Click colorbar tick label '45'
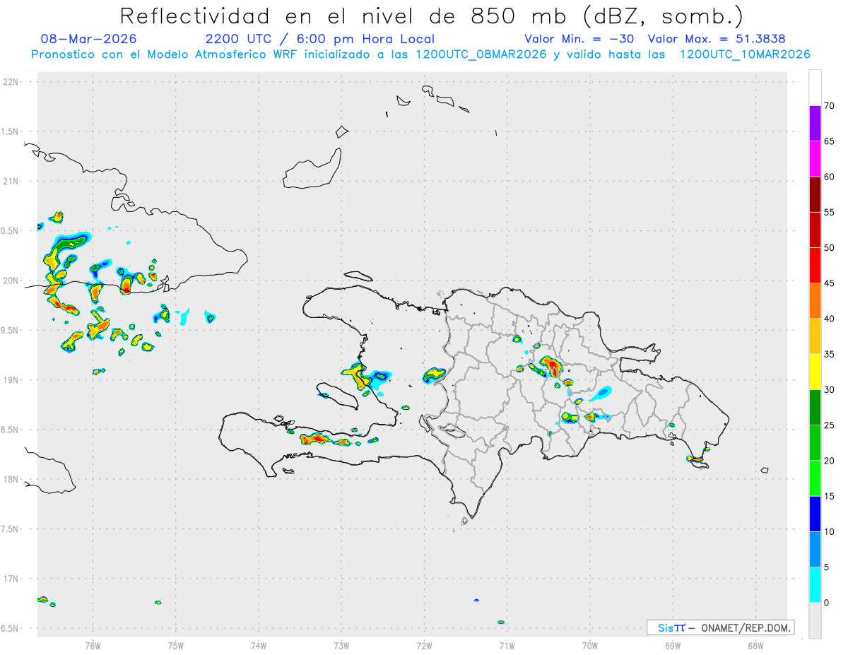This screenshot has width=848, height=655. (x=829, y=283)
